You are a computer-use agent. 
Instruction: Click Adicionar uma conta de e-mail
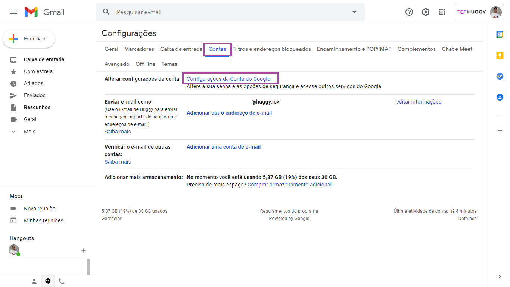[x=224, y=147]
